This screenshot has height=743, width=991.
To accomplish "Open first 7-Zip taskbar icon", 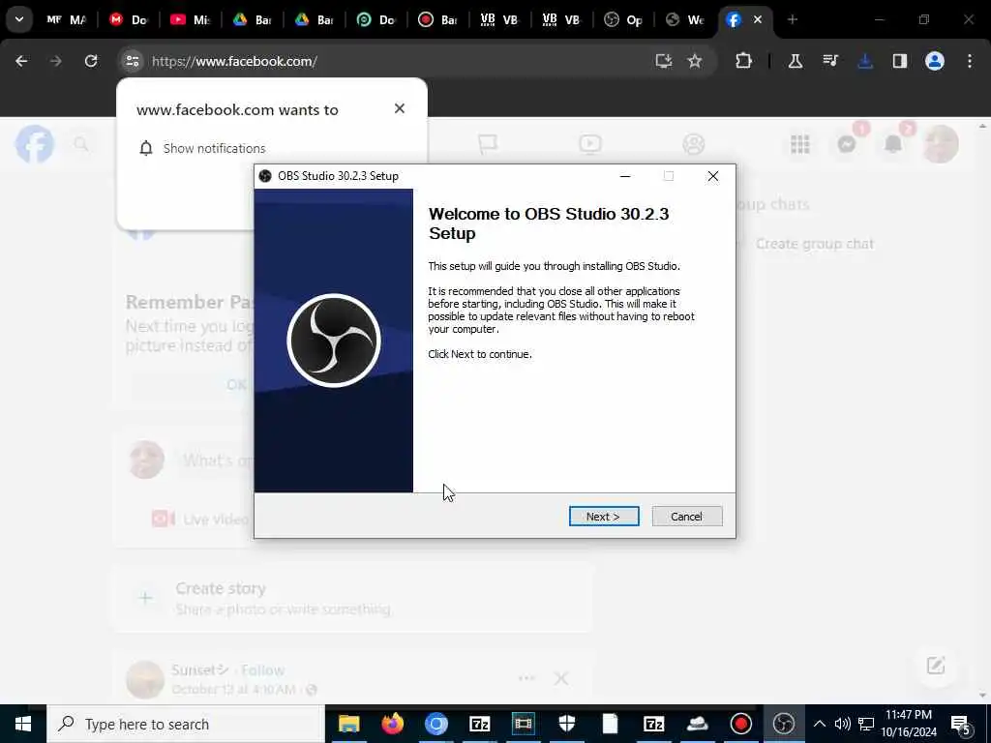I will pos(480,724).
